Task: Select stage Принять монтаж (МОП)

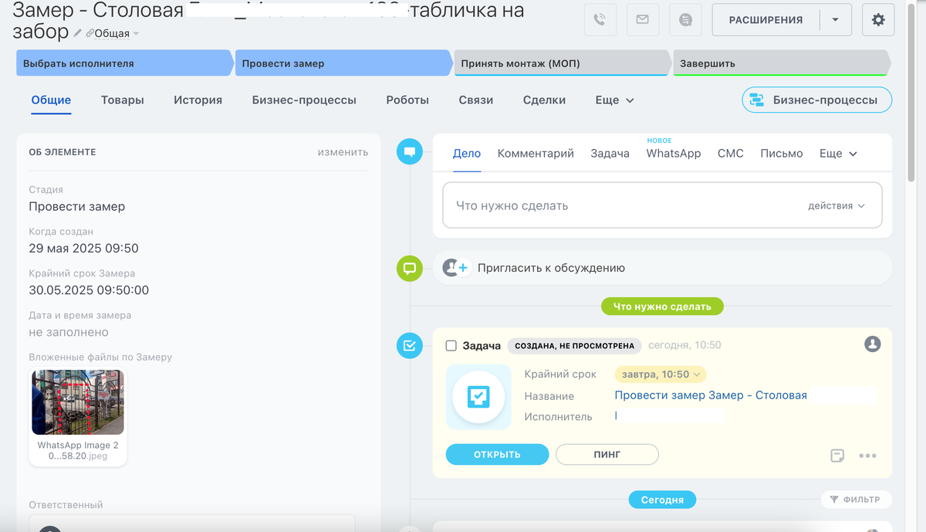Action: (562, 63)
